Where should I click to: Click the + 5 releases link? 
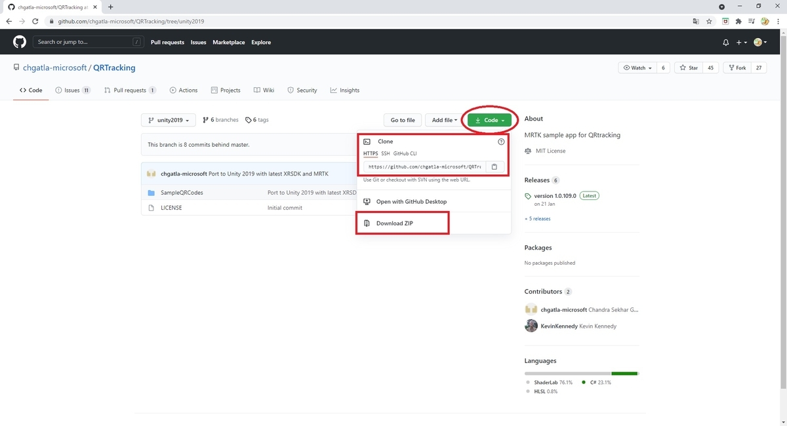[538, 219]
